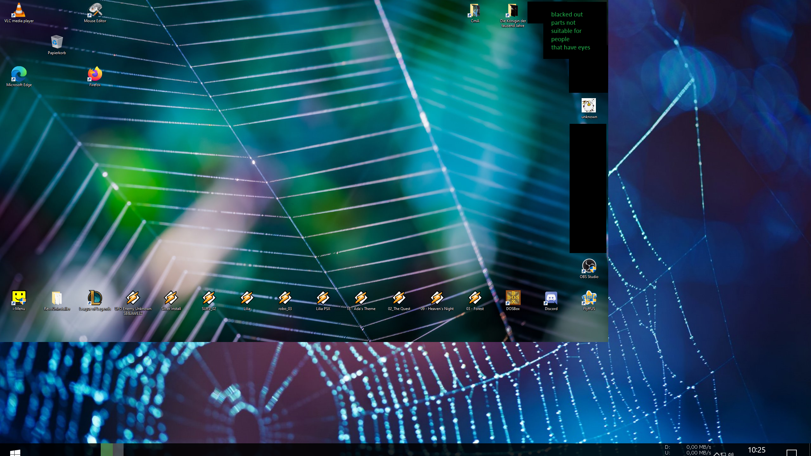This screenshot has height=456, width=811.
Task: Open the volume speaker tray icon
Action: point(731,454)
